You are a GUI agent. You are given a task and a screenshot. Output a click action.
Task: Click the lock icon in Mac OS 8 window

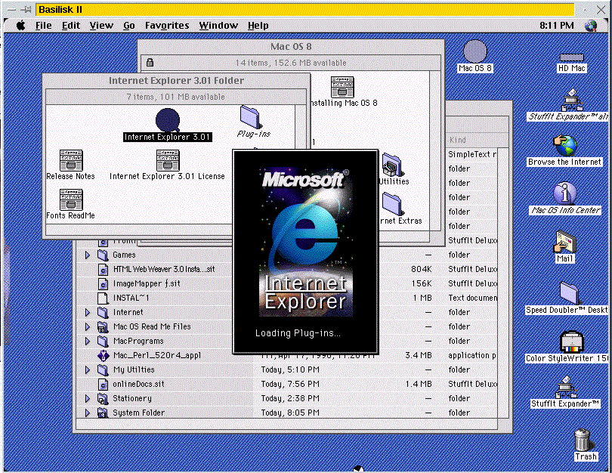click(150, 63)
